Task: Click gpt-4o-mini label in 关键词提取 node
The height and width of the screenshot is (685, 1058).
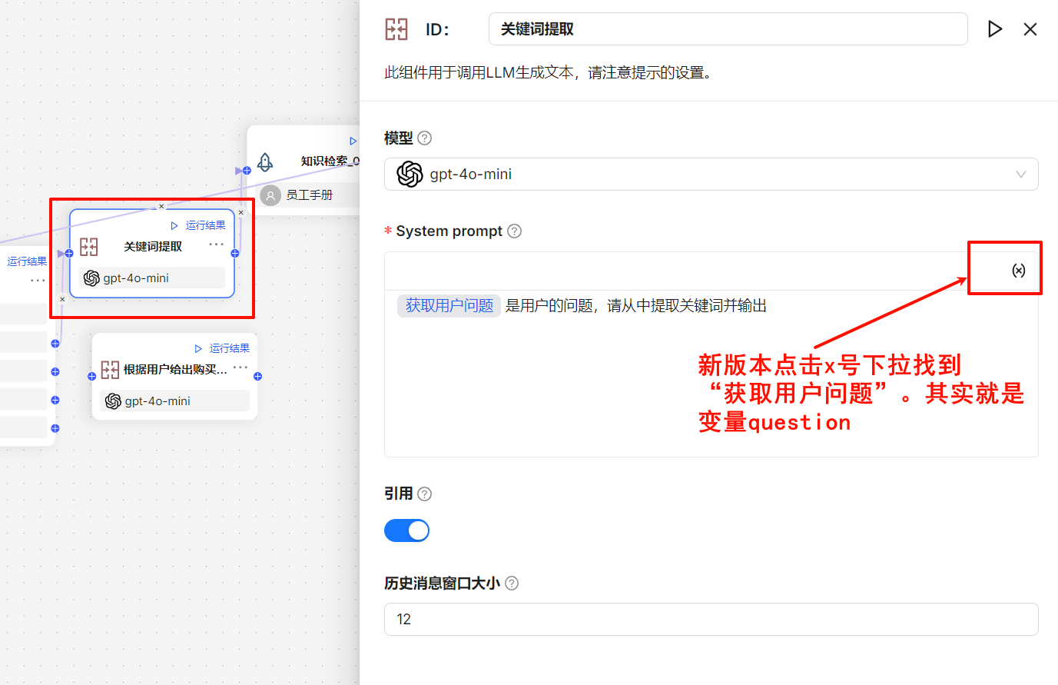Action: [x=136, y=278]
